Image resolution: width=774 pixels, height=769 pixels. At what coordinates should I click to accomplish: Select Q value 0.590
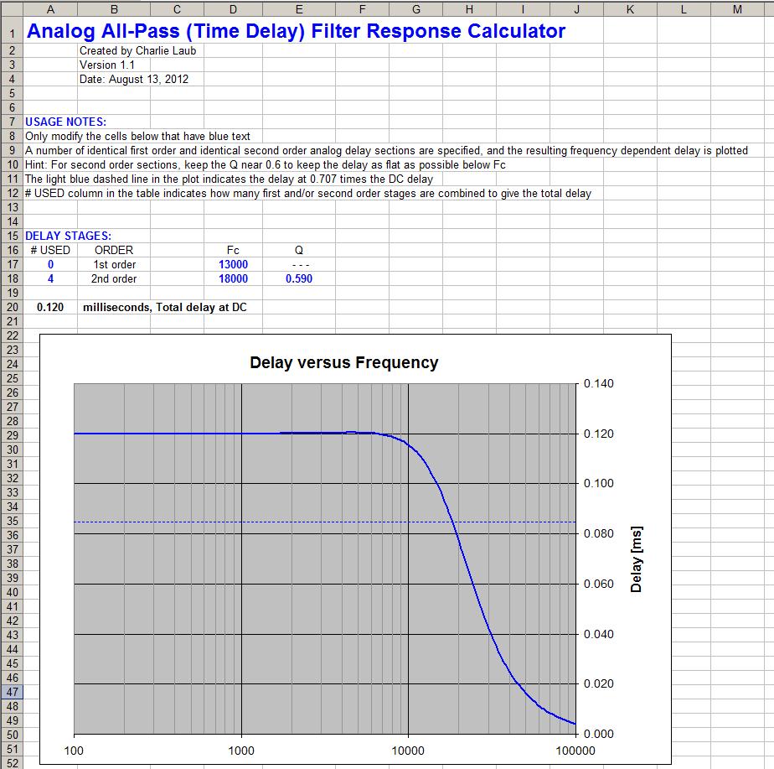(x=299, y=278)
